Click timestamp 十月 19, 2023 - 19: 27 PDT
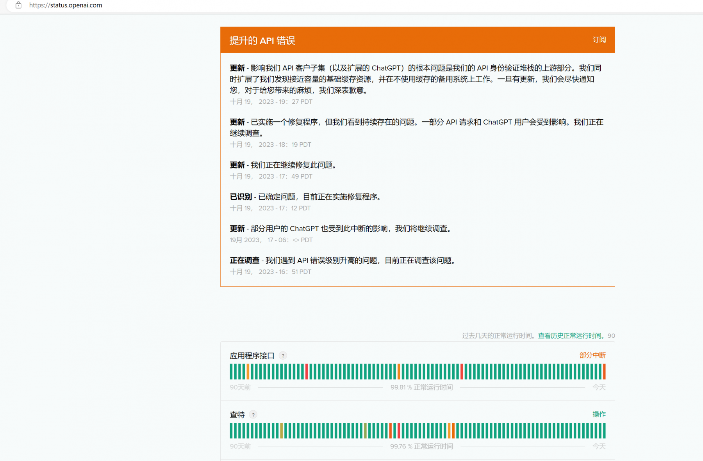 tap(271, 102)
